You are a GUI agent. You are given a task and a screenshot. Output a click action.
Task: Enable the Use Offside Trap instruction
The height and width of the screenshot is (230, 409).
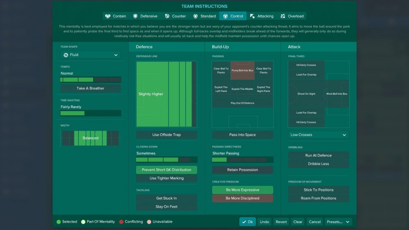click(166, 135)
